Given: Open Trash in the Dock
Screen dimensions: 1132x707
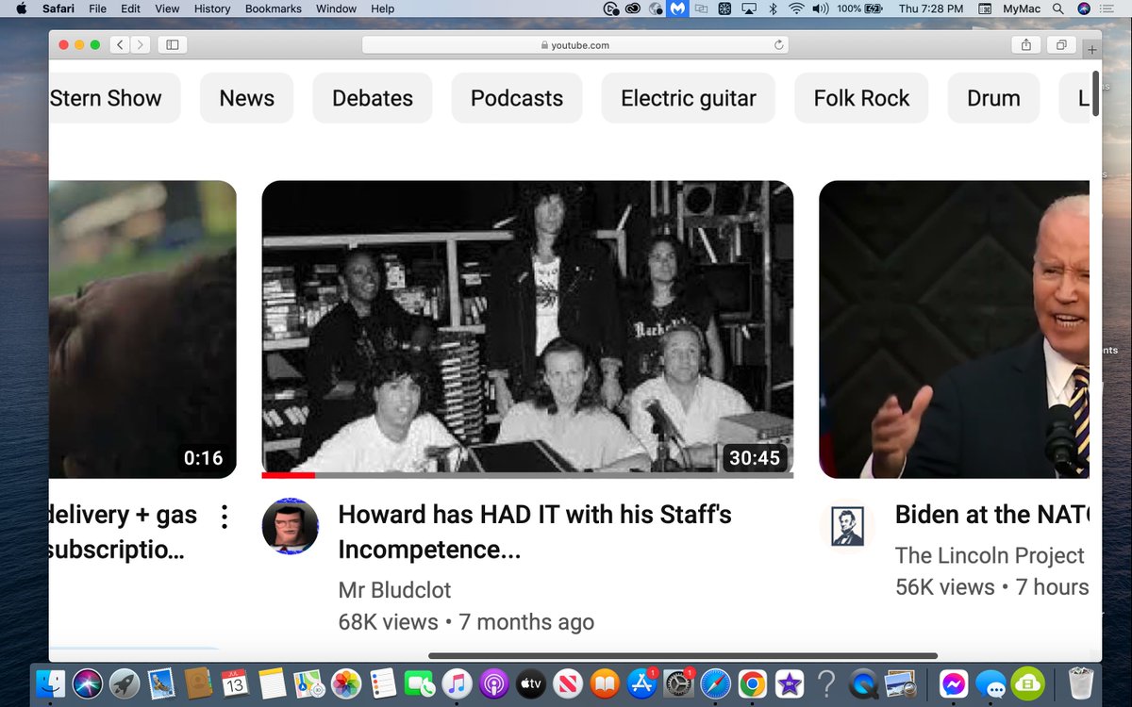Looking at the screenshot, I should coord(1080,682).
